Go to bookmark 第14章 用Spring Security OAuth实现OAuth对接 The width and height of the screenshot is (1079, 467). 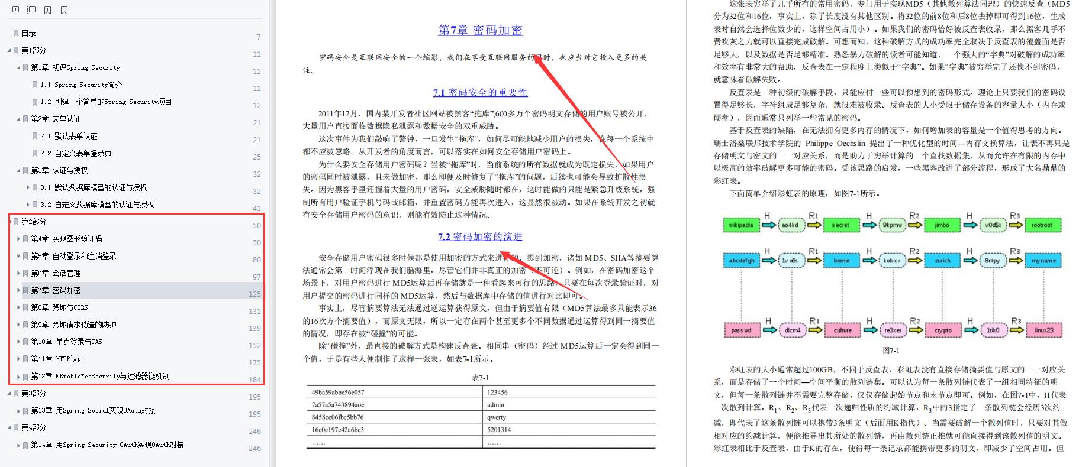[x=108, y=445]
